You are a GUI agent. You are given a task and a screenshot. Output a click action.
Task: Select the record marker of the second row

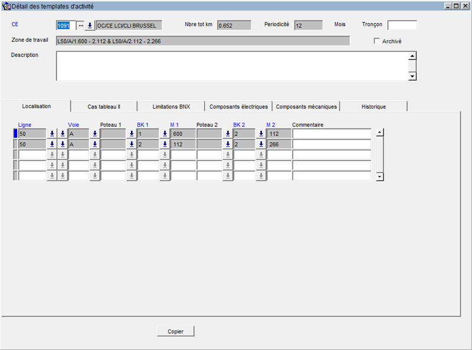coord(15,144)
